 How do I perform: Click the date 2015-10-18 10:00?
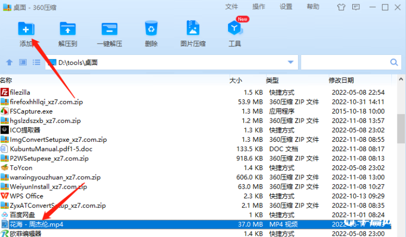click(x=358, y=111)
